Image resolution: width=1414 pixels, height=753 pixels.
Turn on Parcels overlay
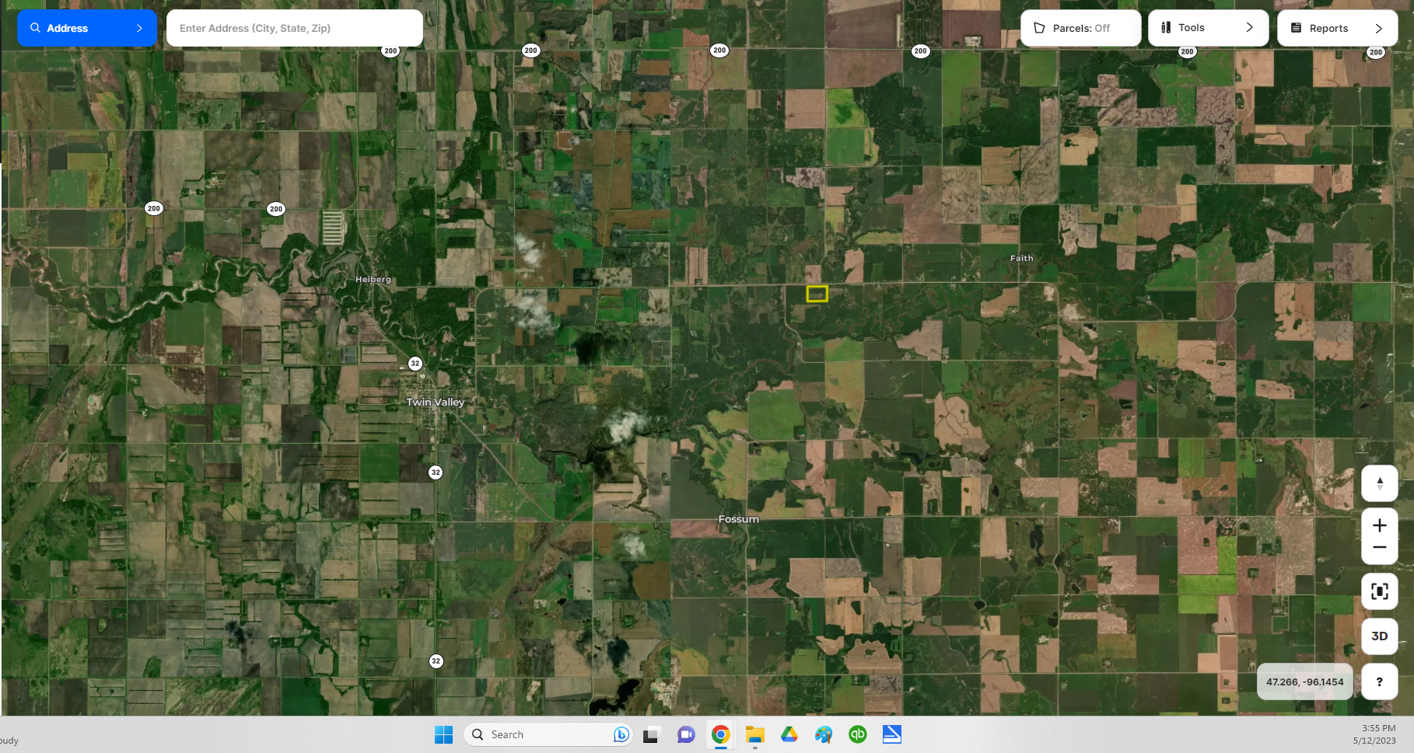pyautogui.click(x=1080, y=28)
